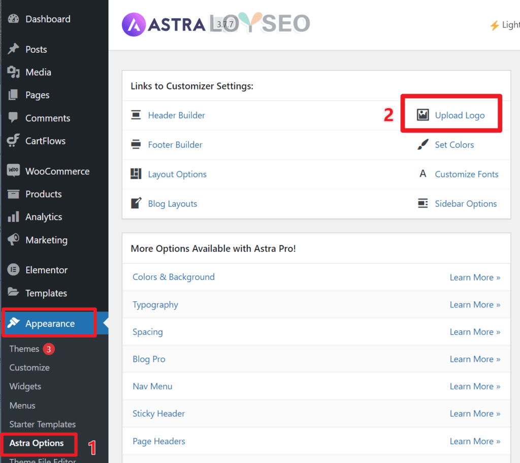Click the lightning bolt icon at top right
Image resolution: width=520 pixels, height=463 pixels.
point(495,25)
